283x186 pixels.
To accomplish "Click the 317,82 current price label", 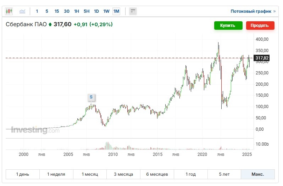I will tap(261, 58).
